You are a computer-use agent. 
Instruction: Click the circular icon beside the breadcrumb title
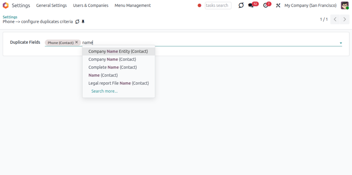click(77, 22)
